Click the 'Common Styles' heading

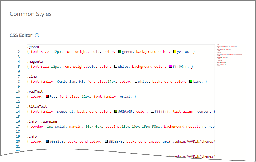(31, 14)
